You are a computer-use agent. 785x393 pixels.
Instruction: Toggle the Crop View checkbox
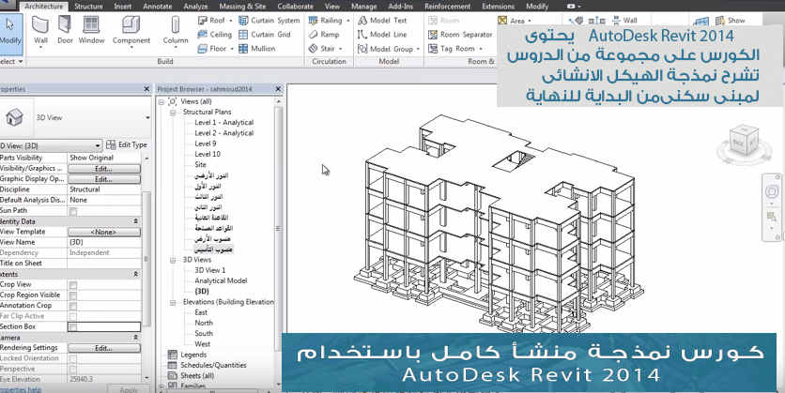point(73,285)
